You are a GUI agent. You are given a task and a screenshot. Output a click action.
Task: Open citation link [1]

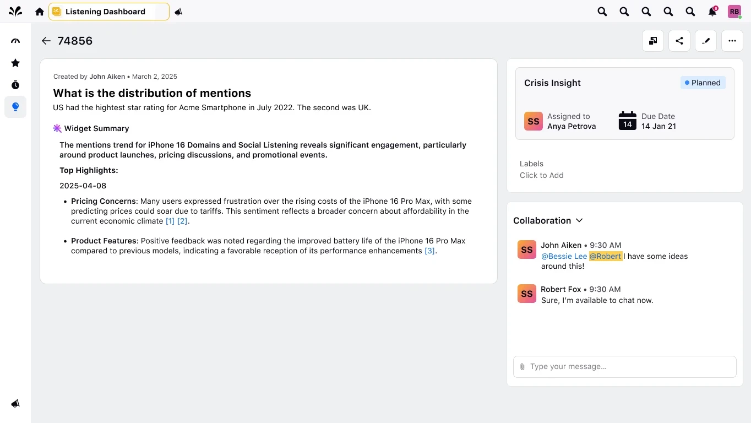click(170, 221)
